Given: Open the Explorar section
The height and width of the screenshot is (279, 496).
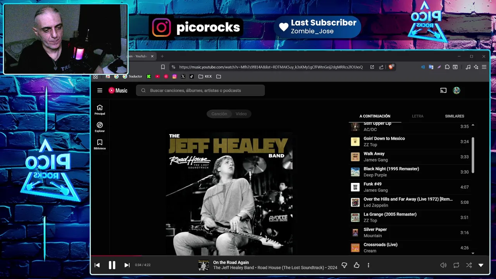Looking at the screenshot, I should (x=100, y=127).
